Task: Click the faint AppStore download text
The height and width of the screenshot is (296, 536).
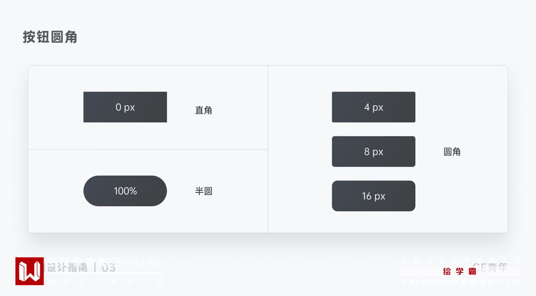Action: [460, 282]
